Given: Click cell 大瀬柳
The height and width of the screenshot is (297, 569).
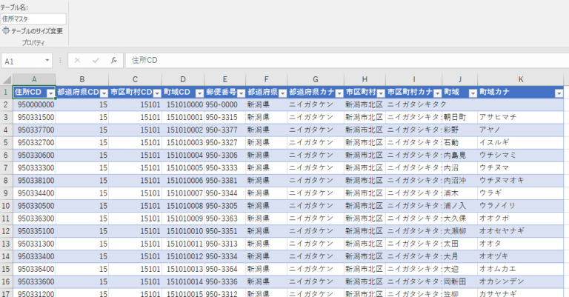Looking at the screenshot, I should click(460, 231).
